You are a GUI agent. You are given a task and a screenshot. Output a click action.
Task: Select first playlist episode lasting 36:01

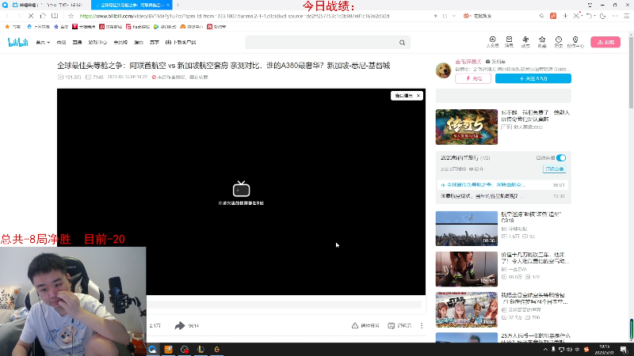click(x=503, y=185)
